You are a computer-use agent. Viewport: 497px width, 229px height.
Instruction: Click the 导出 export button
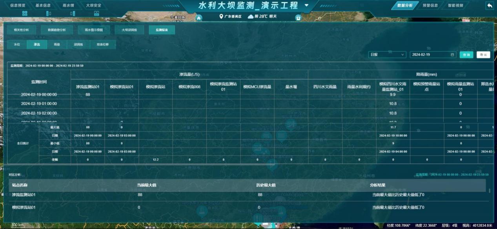click(x=483, y=55)
